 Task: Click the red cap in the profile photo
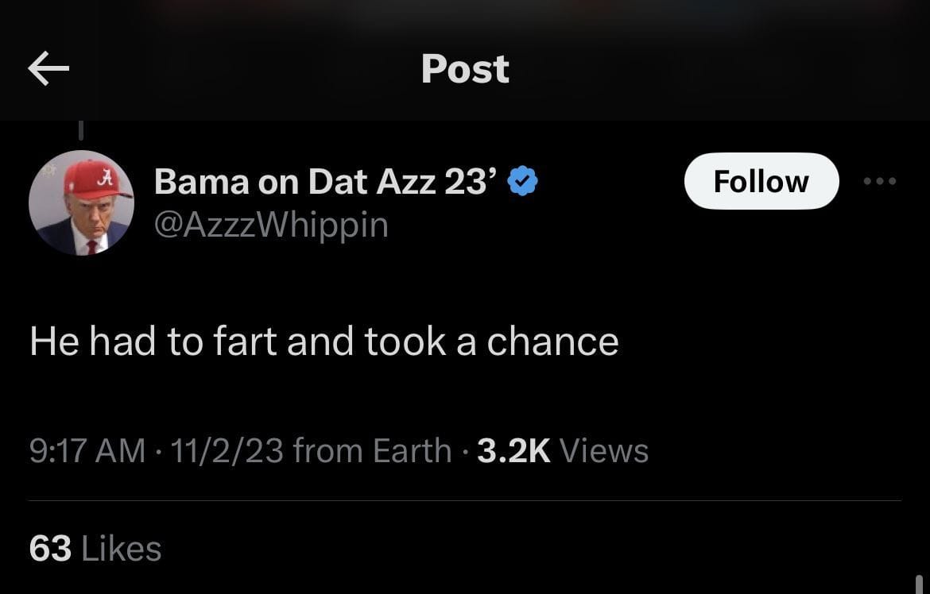[97, 179]
